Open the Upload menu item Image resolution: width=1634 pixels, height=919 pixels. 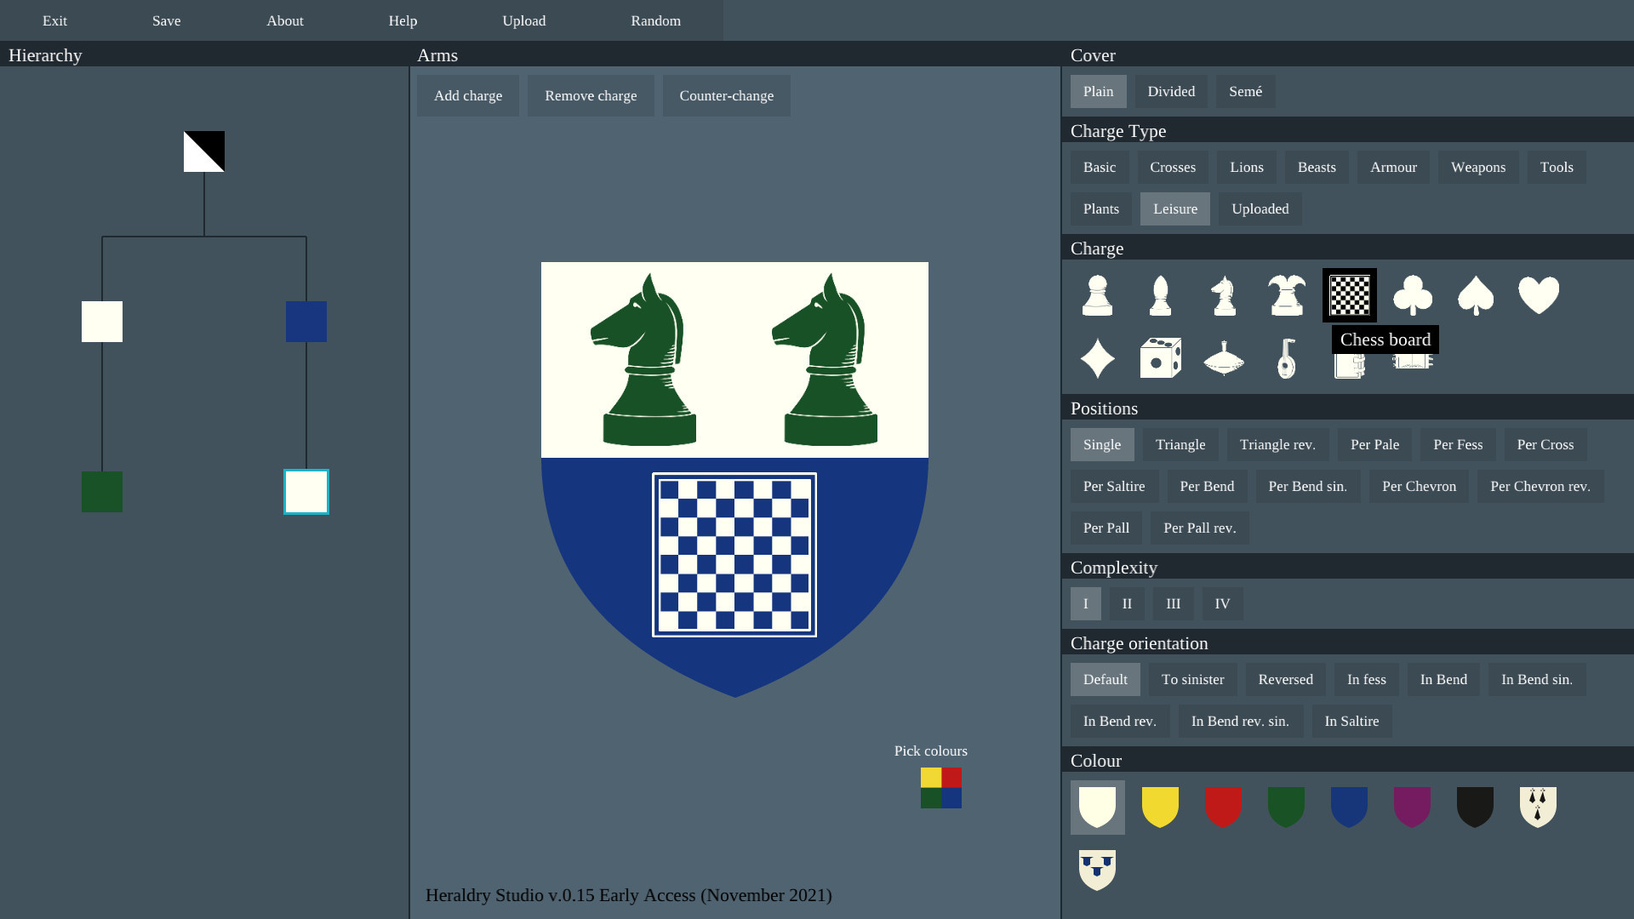523,20
